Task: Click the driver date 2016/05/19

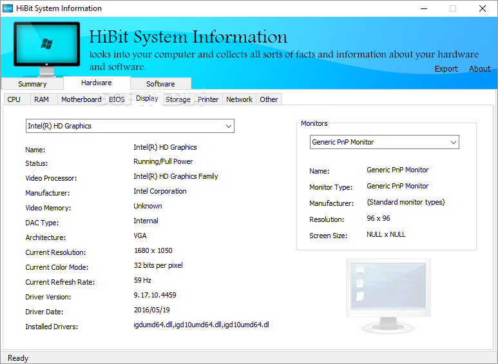Action: pyautogui.click(x=152, y=310)
